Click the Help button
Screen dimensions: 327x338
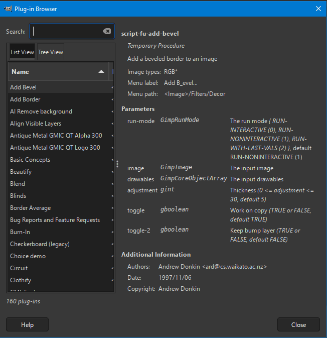click(x=28, y=324)
